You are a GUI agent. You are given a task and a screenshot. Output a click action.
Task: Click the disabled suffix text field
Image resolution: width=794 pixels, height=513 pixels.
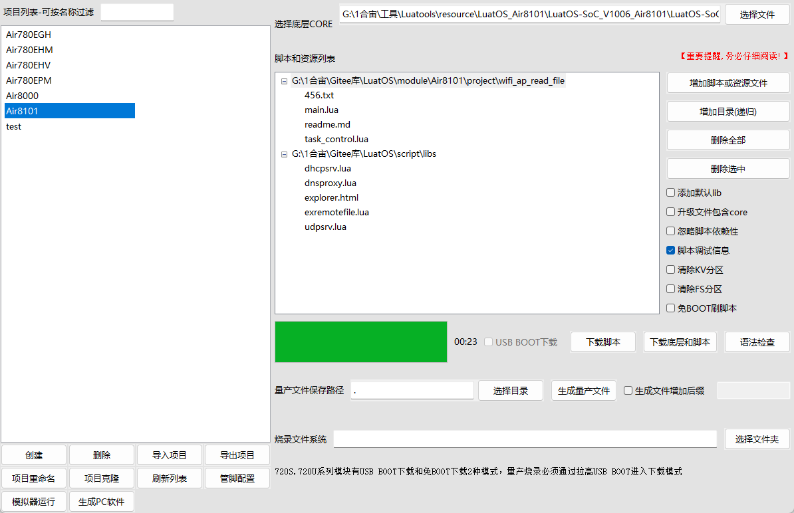pos(753,391)
